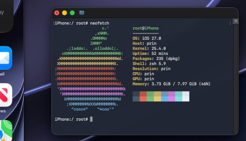Click the "Shell: zsh 5.9" line
The width and height of the screenshot is (246, 141).
point(149,63)
